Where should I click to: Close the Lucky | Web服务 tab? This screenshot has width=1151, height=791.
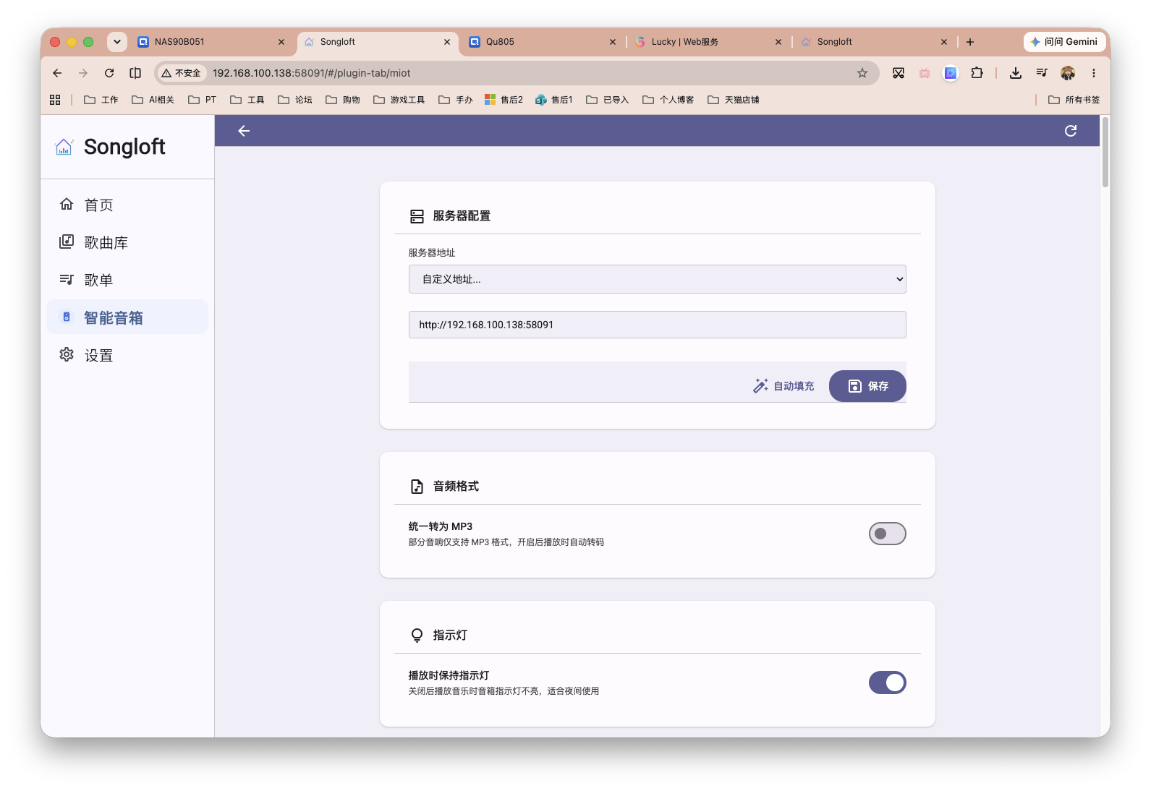[x=778, y=42]
